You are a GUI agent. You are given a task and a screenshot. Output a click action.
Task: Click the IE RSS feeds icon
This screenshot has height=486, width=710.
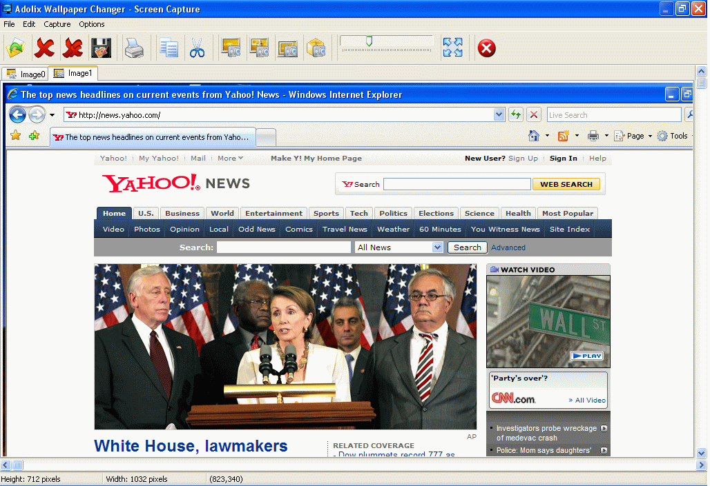[564, 136]
